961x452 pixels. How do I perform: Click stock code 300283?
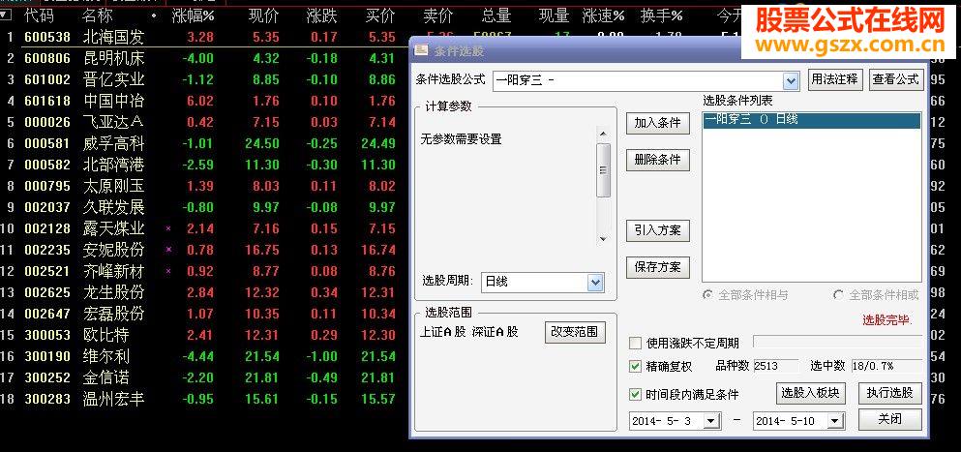pos(47,400)
